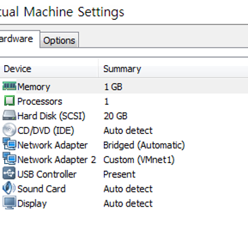Screen dimensions: 248x248
Task: Click the Sound Card speaker icon
Action: (x=9, y=188)
